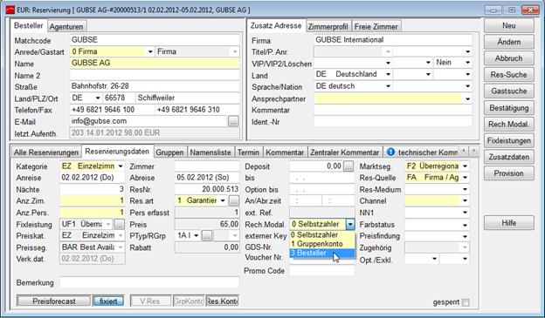Click the ellipsis button beside E-Mail field
The image size is (545, 318).
click(233, 121)
